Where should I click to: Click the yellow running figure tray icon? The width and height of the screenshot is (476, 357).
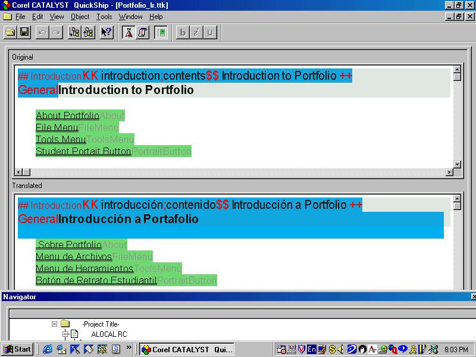(413, 349)
